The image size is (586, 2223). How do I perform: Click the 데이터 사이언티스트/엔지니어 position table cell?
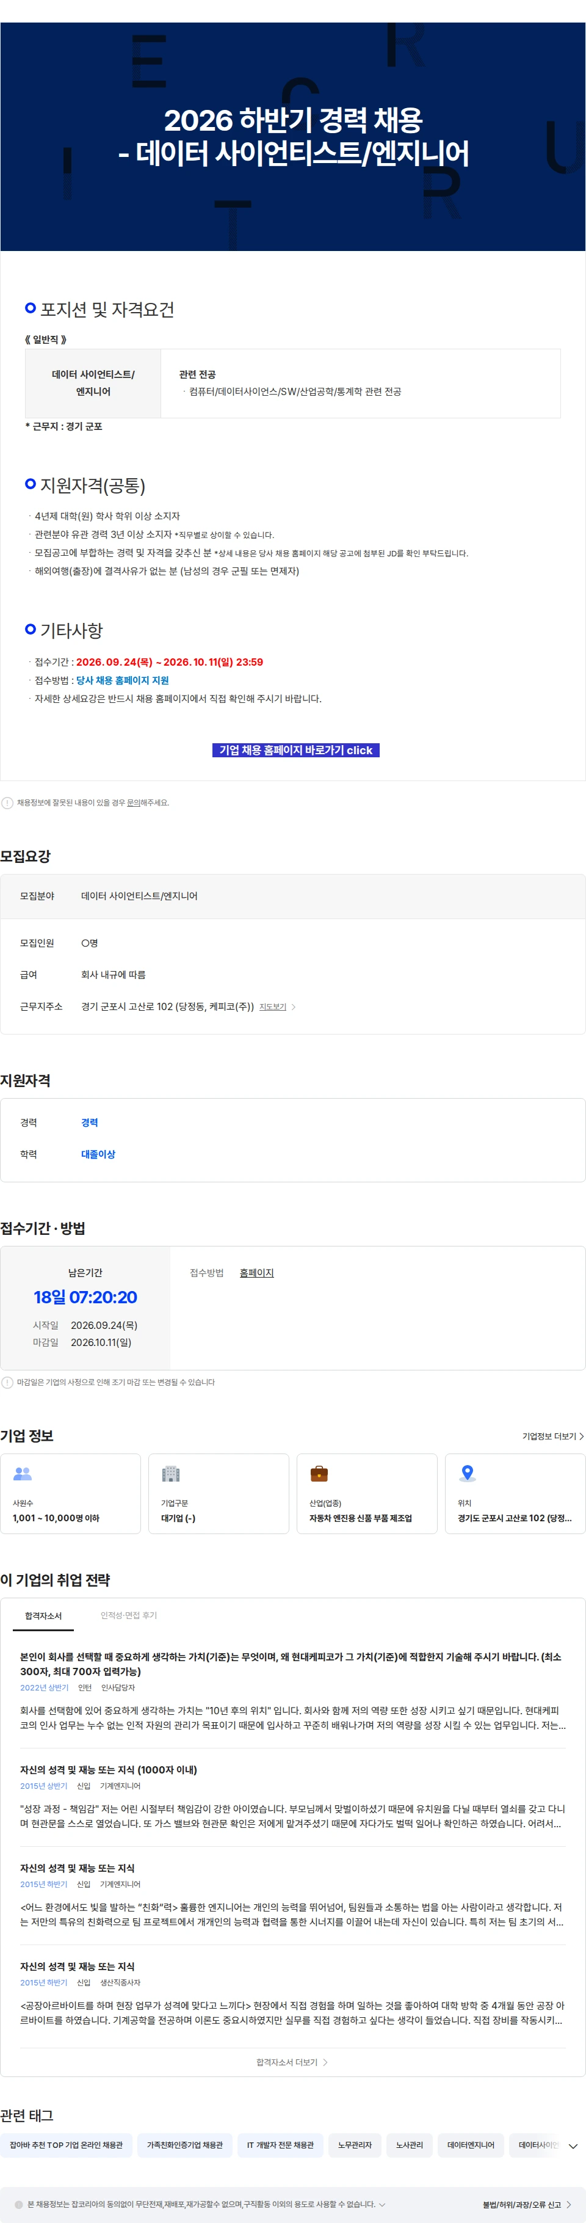tap(93, 383)
